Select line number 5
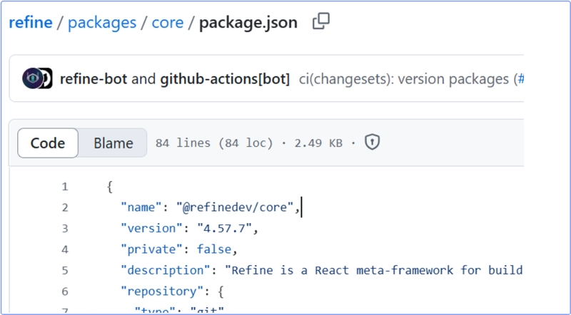 [x=65, y=271]
